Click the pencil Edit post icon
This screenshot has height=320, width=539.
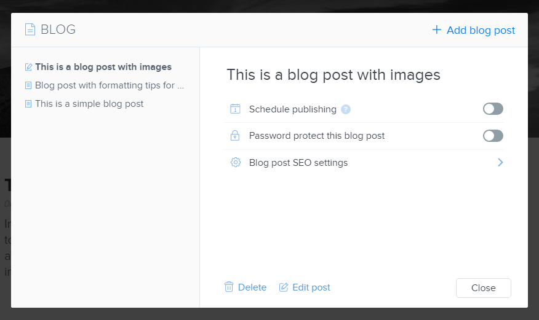pyautogui.click(x=284, y=287)
